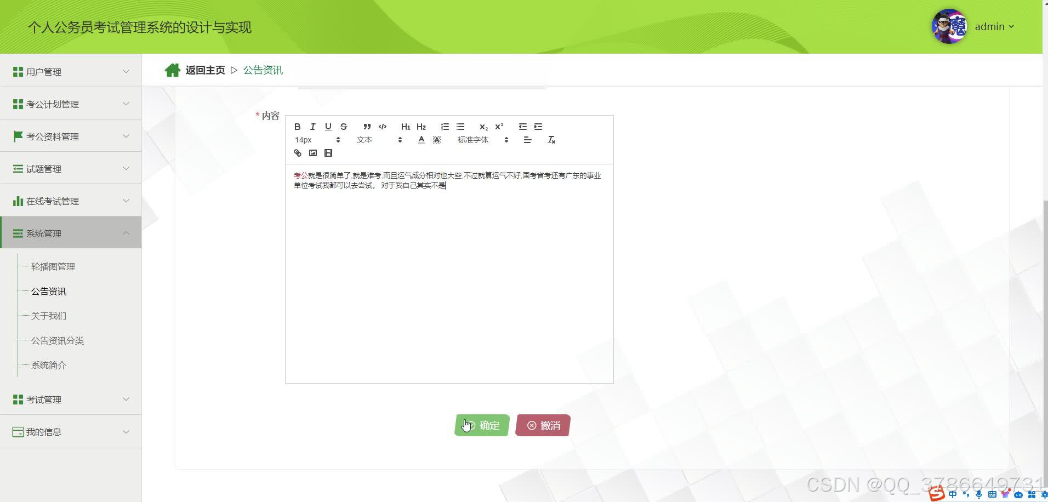Image resolution: width=1048 pixels, height=502 pixels.
Task: Expand the 试题管理 menu
Action: pyautogui.click(x=71, y=168)
